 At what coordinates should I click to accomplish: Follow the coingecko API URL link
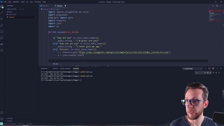coord(124,52)
